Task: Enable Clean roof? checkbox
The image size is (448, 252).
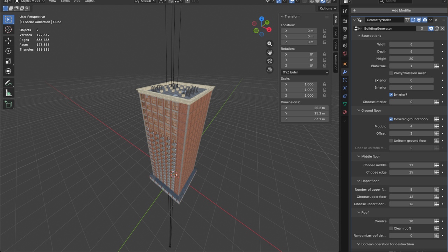Action: point(391,228)
